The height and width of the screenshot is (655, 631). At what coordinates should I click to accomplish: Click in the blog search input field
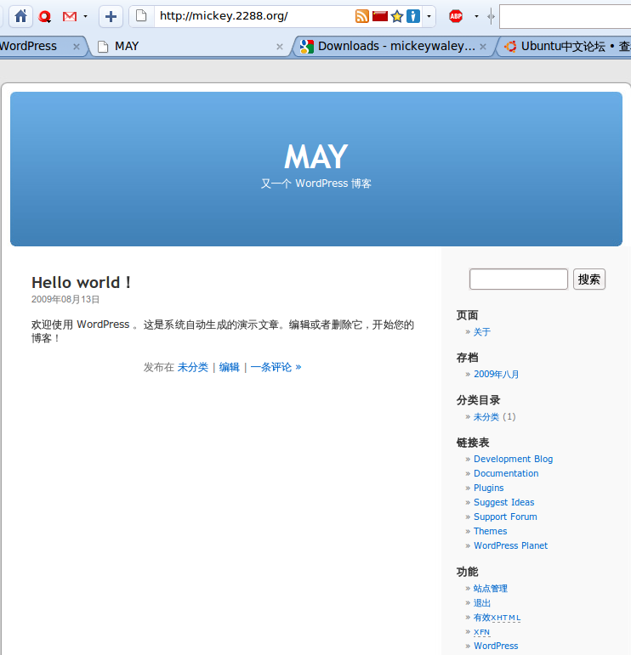pos(519,279)
